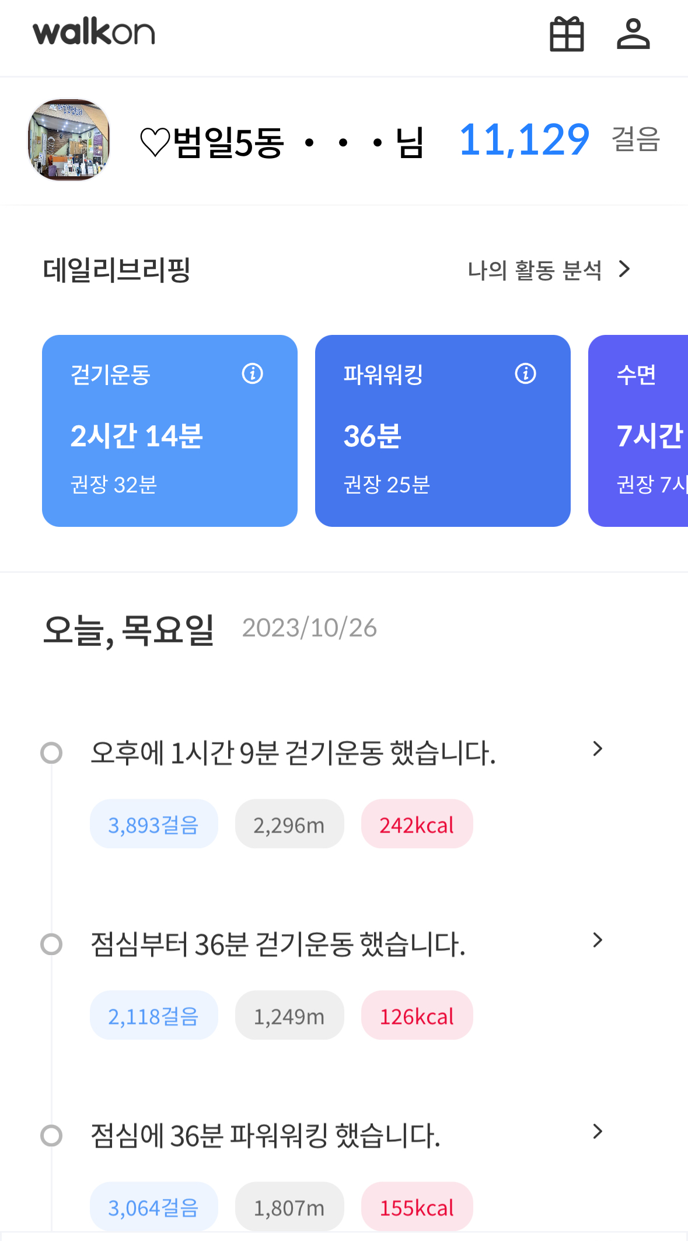
Task: Tap the 1,249m distance chip
Action: pyautogui.click(x=289, y=1016)
